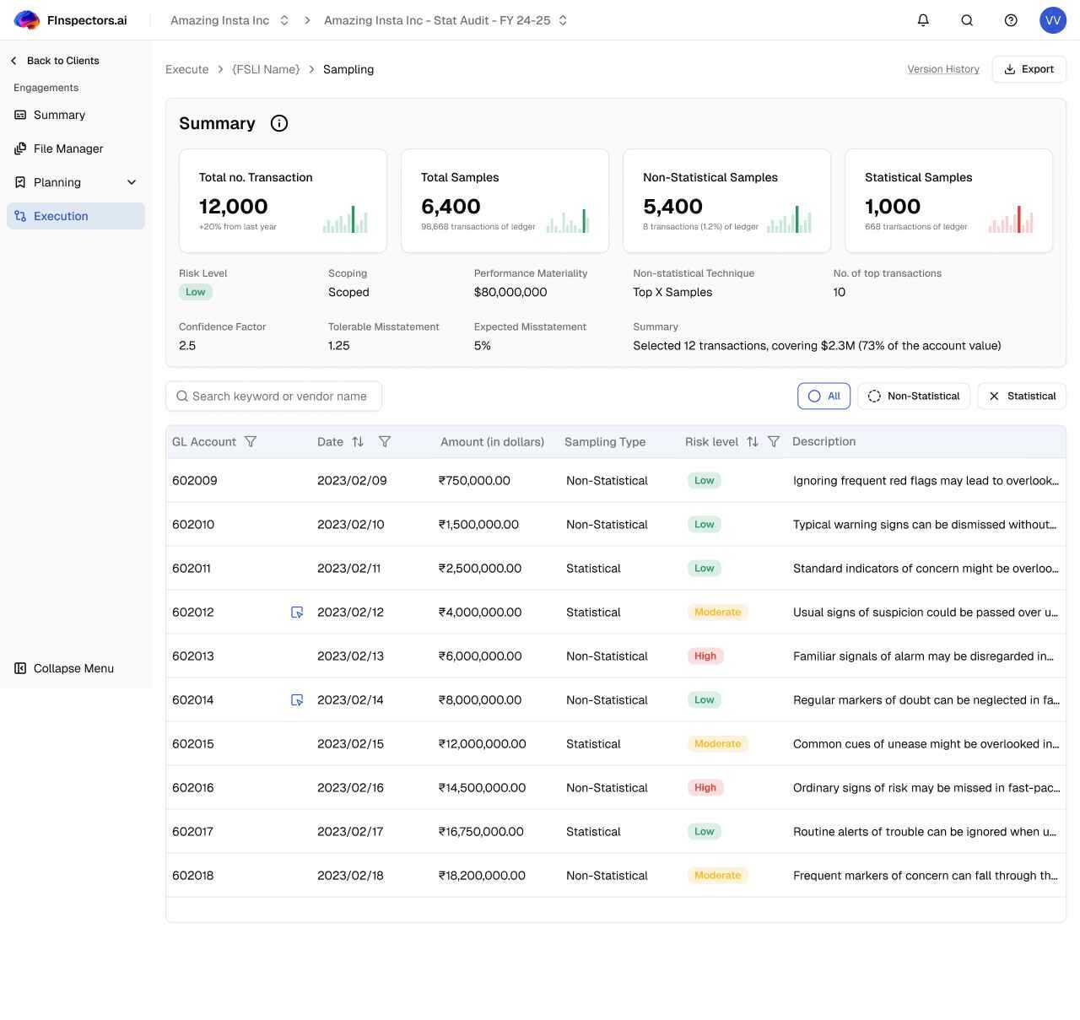Sort the table by Date
Screen dimensions: 1080x1020
pyautogui.click(x=358, y=442)
